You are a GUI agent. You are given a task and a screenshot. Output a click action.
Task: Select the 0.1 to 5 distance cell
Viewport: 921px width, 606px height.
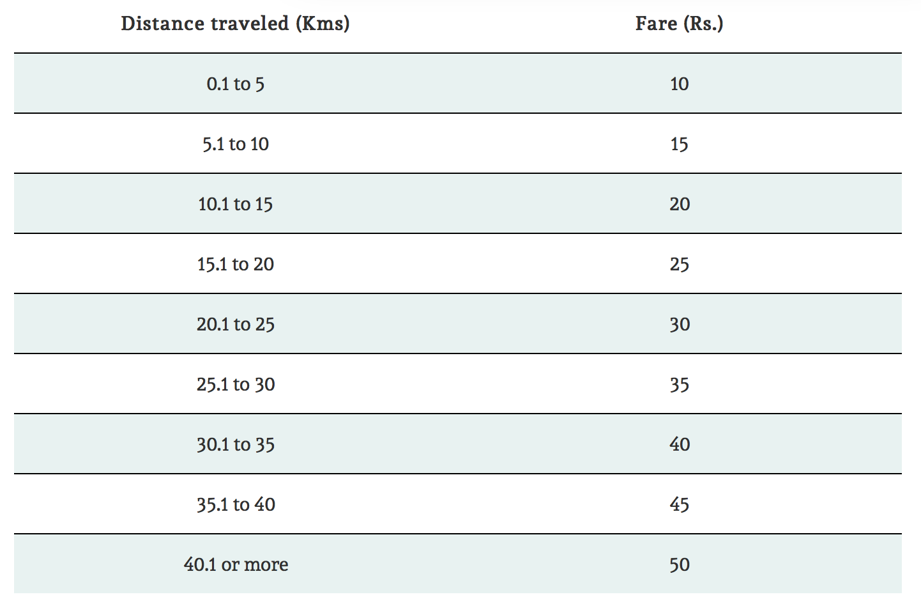click(x=235, y=84)
